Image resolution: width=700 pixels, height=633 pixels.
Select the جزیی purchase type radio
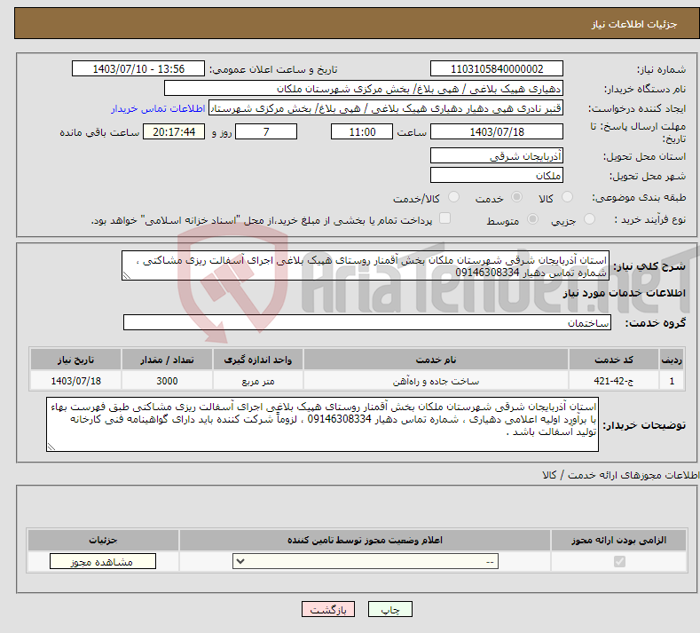point(589,219)
